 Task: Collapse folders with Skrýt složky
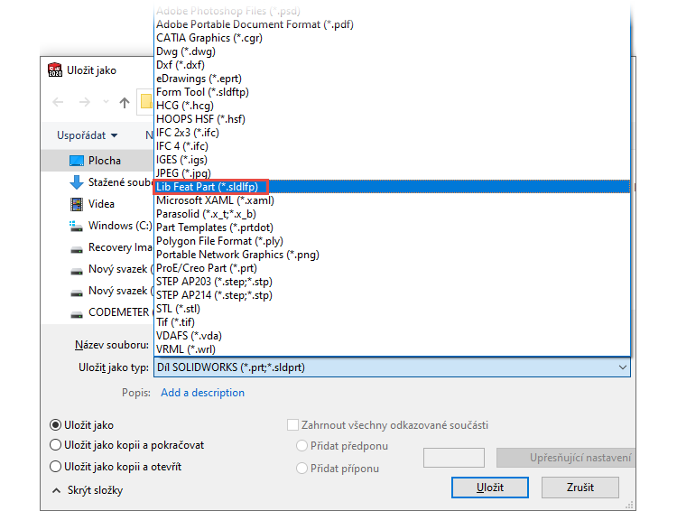(x=88, y=490)
